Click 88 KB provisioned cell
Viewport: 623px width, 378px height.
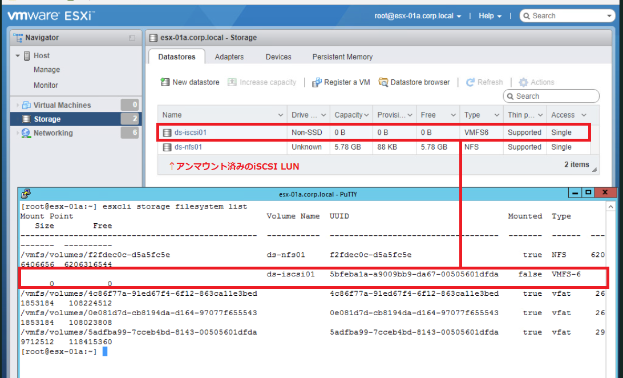point(387,147)
